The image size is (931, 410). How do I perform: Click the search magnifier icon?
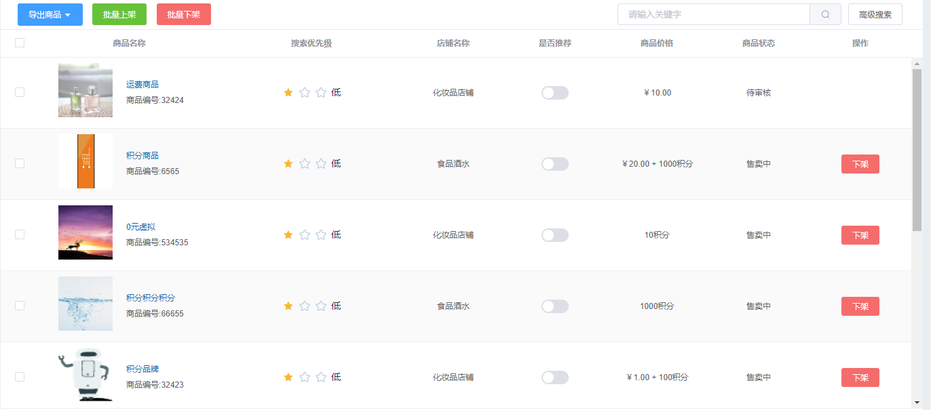pos(825,14)
